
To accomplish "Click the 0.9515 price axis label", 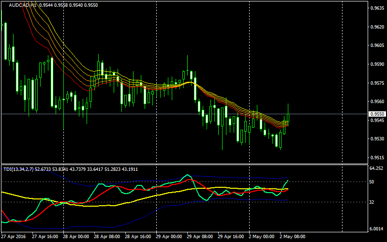I will pyautogui.click(x=377, y=158).
